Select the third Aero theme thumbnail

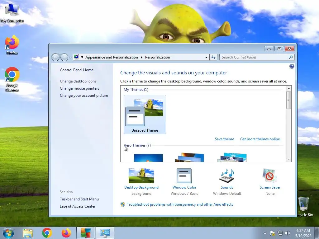point(232,157)
